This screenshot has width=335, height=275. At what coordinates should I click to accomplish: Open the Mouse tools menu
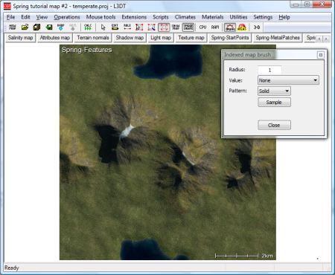100,17
